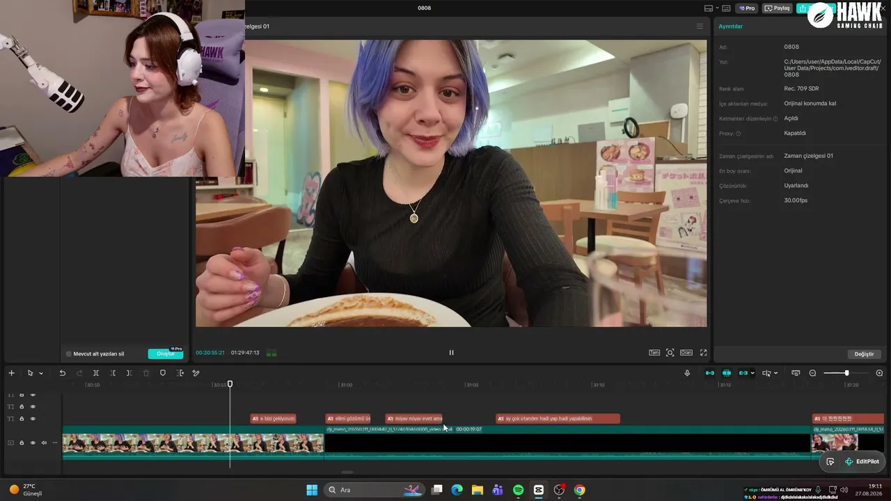Open the Windows Start menu
Screen dimensions: 891x501
pyautogui.click(x=312, y=490)
